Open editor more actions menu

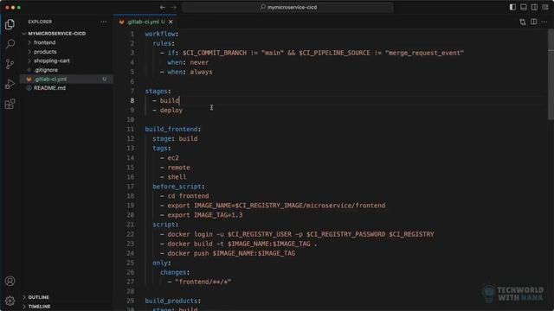coord(544,22)
